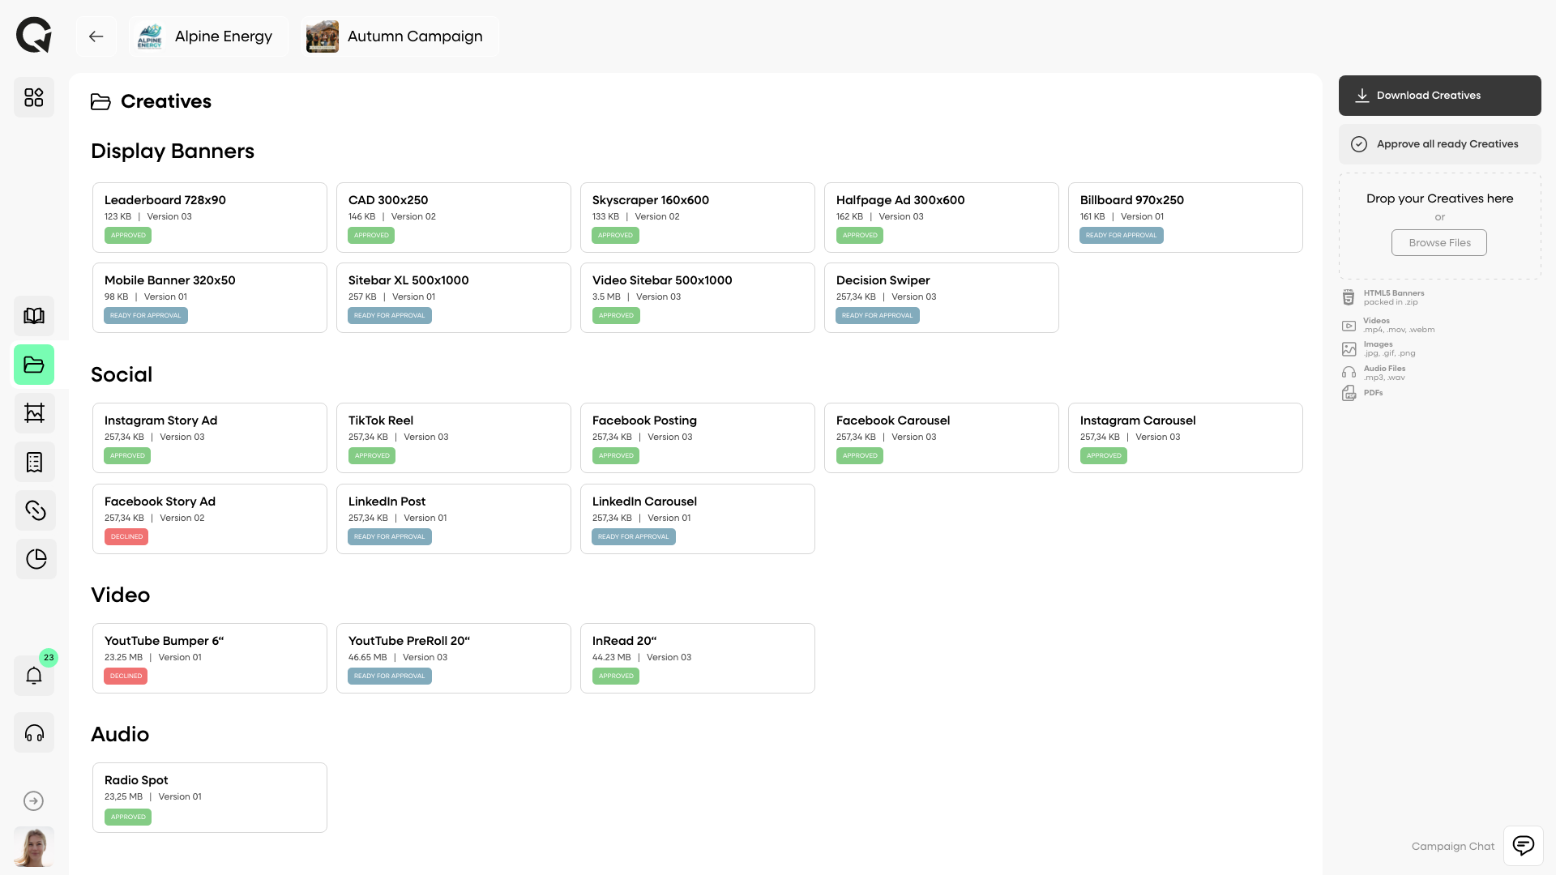Viewport: 1556px width, 875px height.
Task: Open the brand guidelines book panel
Action: coord(33,316)
